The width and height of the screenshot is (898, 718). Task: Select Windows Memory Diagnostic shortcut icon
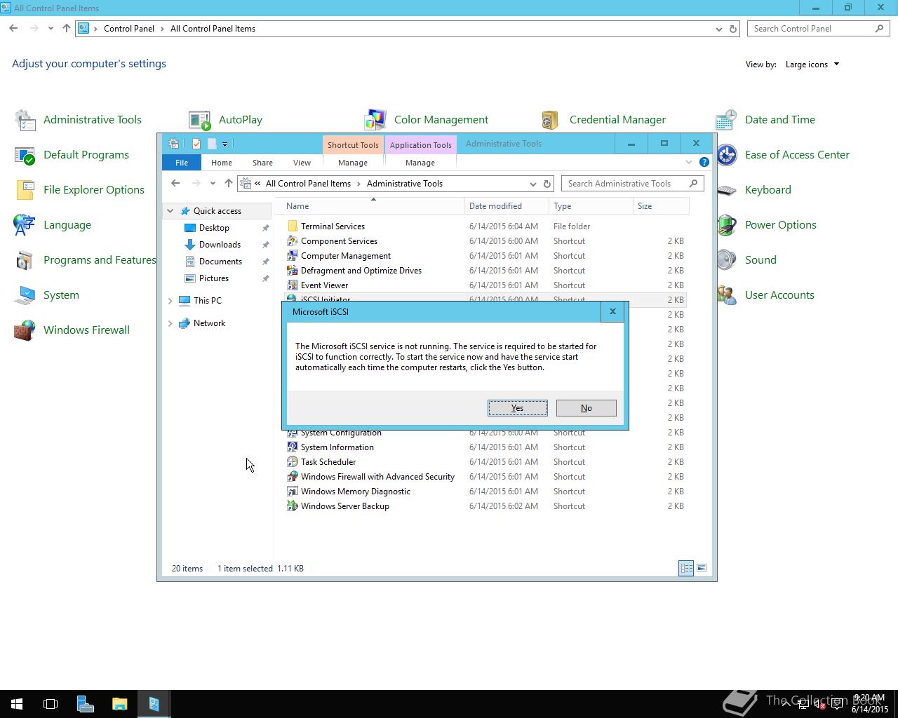(293, 492)
